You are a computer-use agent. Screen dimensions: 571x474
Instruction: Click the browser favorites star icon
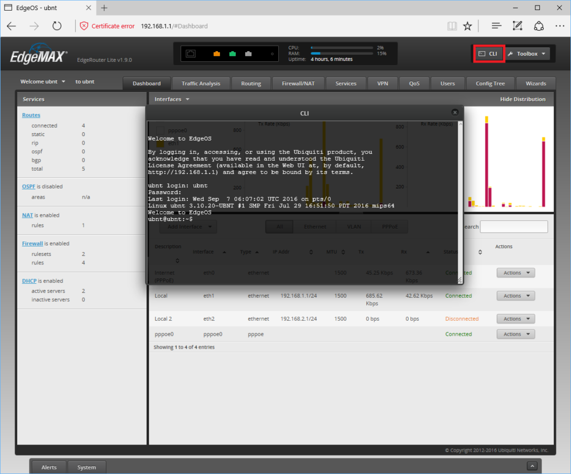pos(467,26)
